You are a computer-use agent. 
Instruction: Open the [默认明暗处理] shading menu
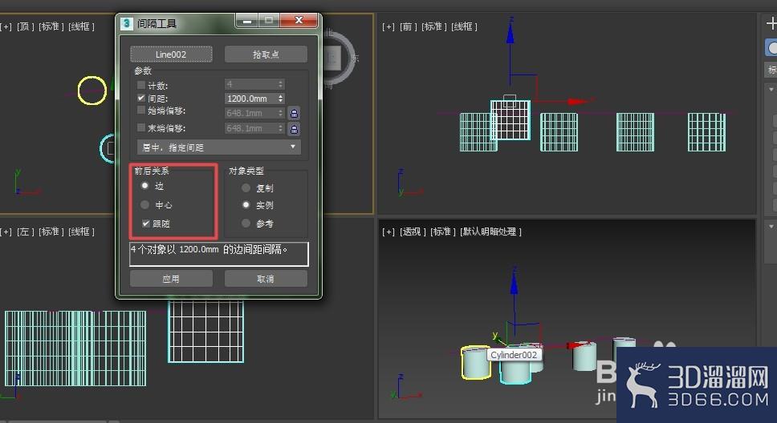[490, 231]
